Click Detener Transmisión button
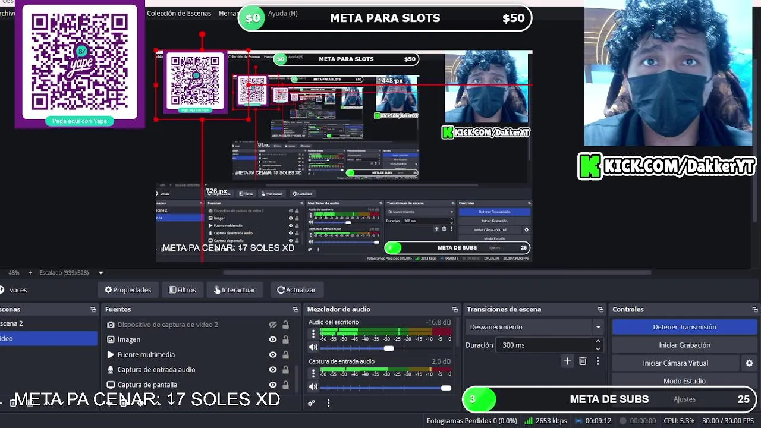 684,327
